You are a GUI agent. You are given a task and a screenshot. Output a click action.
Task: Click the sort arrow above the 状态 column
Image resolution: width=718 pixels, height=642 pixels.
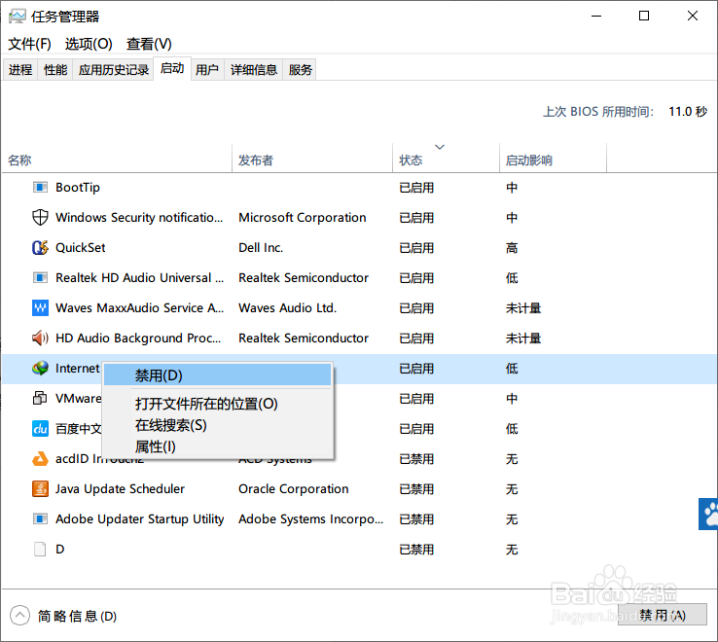point(440,147)
